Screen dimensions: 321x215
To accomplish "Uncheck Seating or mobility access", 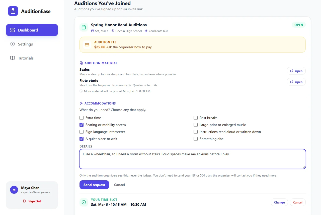I will 82,125.
